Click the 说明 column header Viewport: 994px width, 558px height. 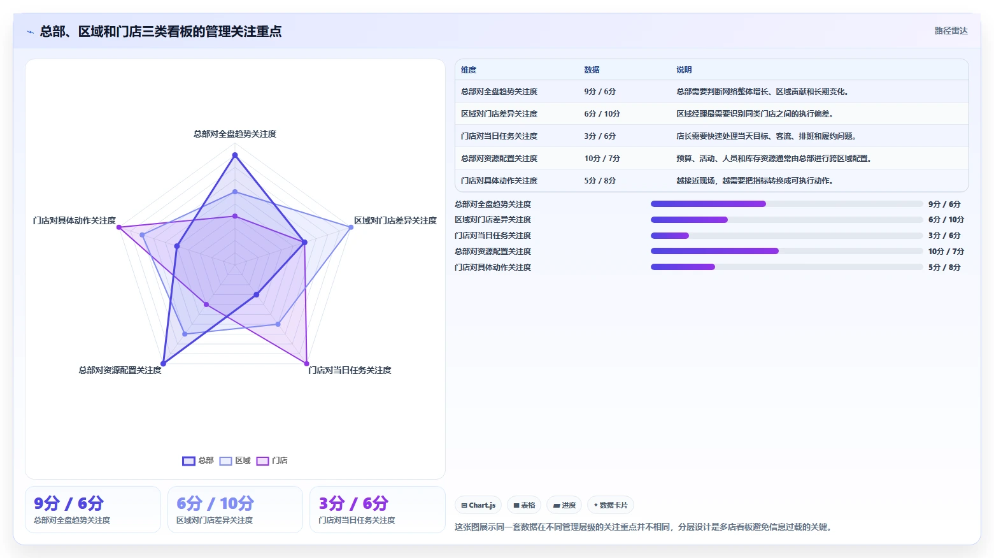pos(684,70)
